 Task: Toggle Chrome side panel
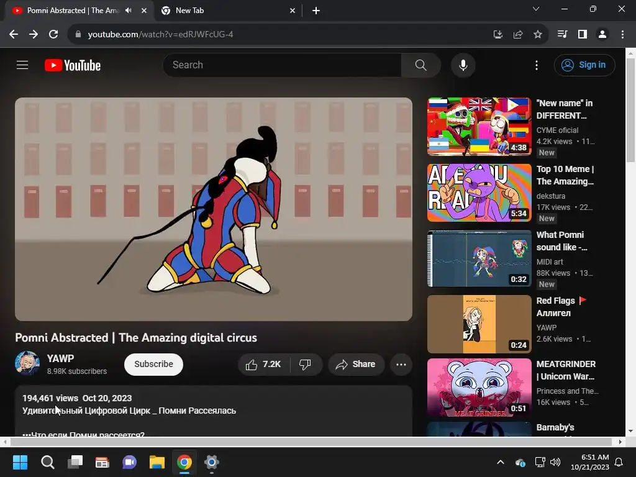pos(583,35)
